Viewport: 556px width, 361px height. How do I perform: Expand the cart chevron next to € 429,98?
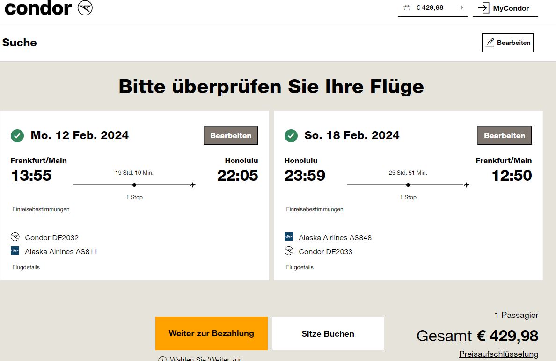point(461,7)
